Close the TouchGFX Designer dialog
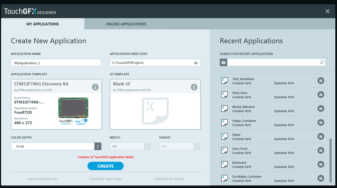The image size is (337, 188). click(327, 11)
